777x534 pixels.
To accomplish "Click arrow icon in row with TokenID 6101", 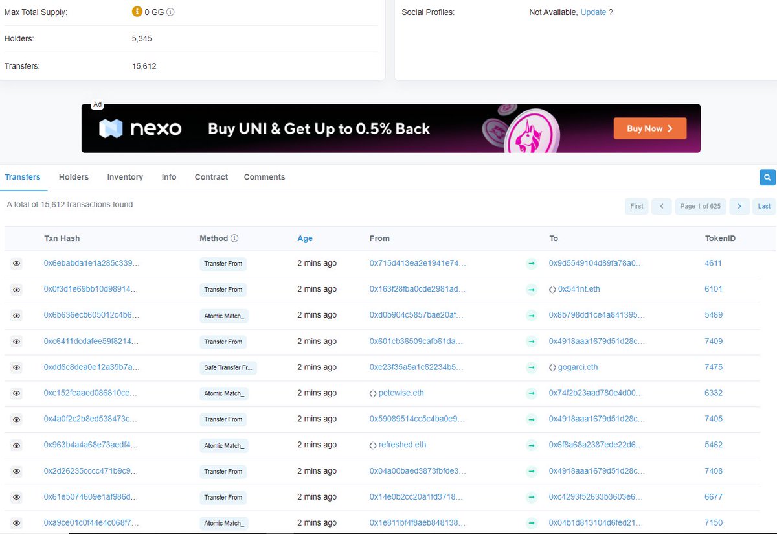I will [532, 290].
